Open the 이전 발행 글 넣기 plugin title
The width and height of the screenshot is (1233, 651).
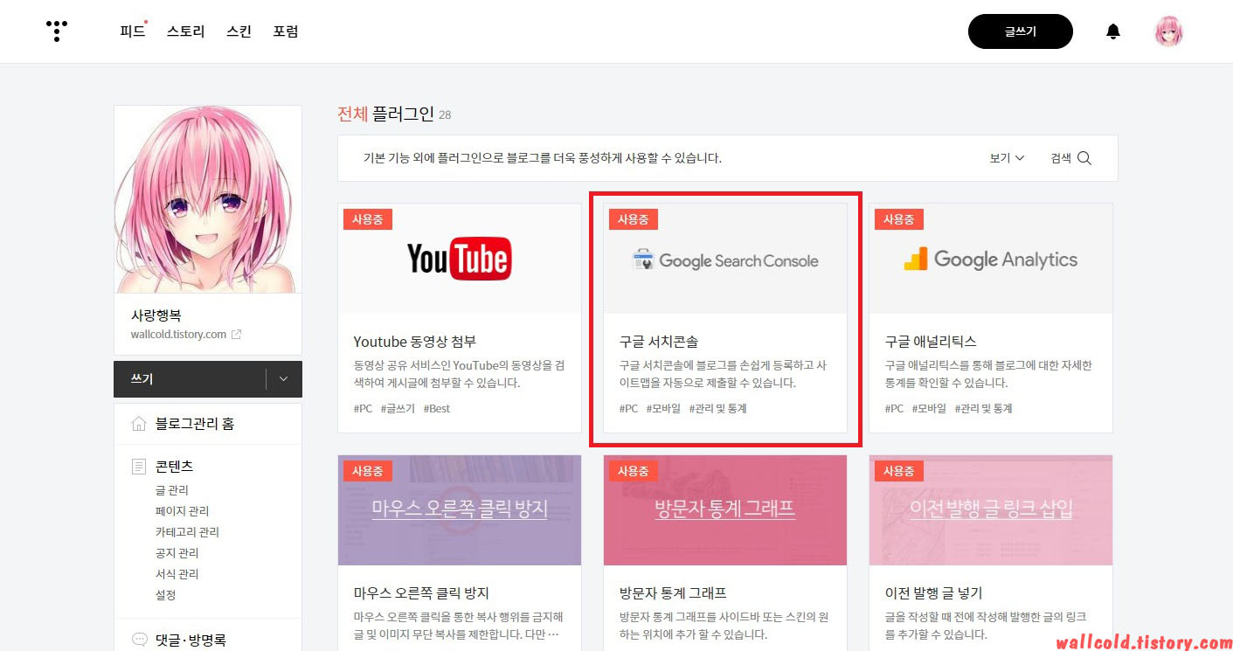tap(934, 593)
